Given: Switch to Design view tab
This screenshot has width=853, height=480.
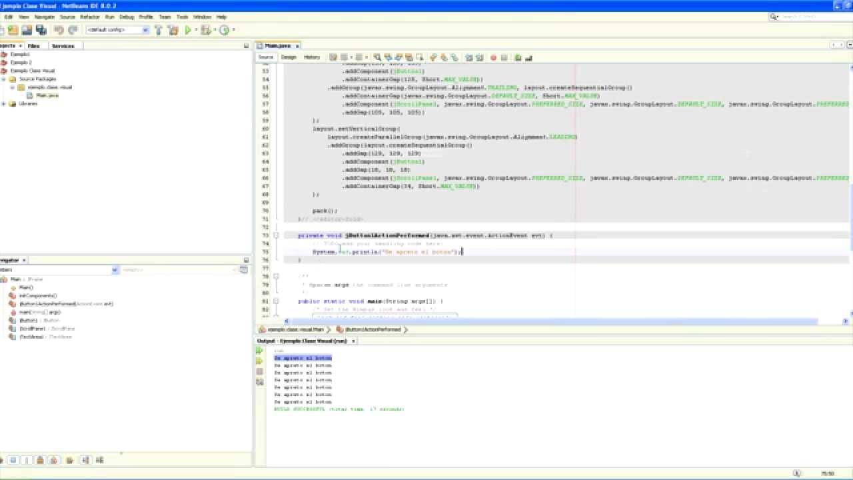Looking at the screenshot, I should point(289,57).
